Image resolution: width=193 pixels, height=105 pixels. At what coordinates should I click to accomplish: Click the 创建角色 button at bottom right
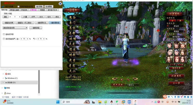click(x=176, y=76)
